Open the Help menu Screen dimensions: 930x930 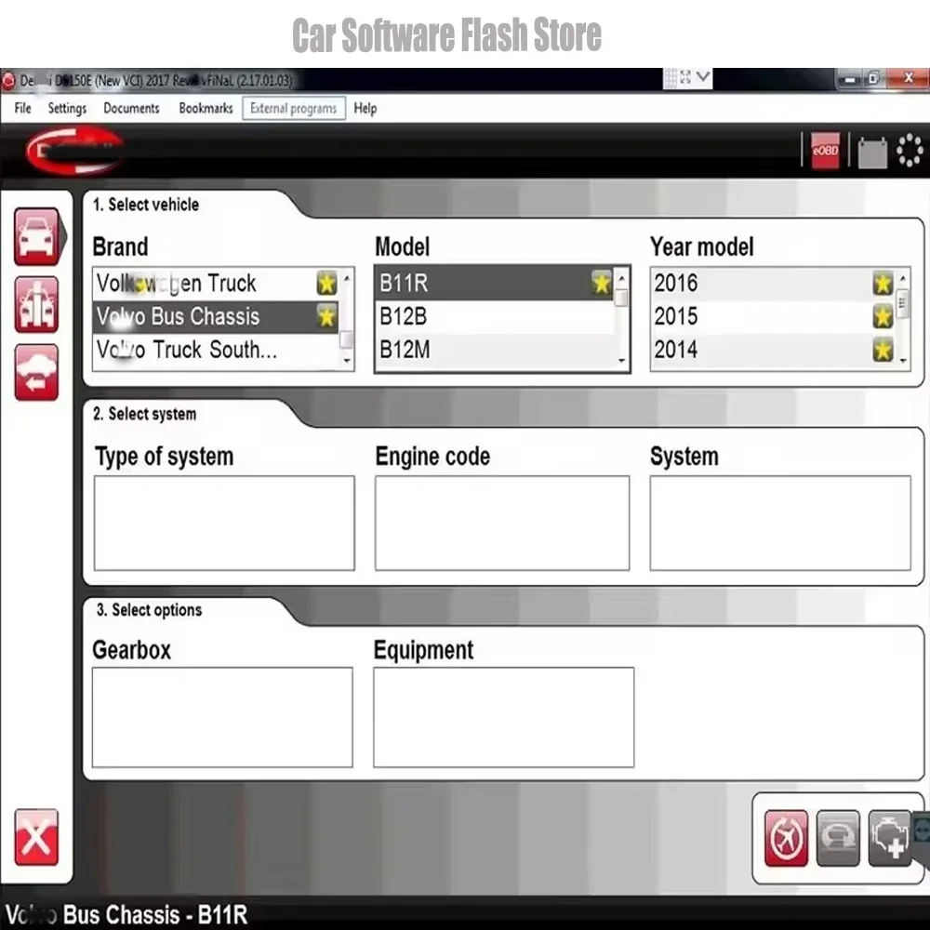[365, 108]
